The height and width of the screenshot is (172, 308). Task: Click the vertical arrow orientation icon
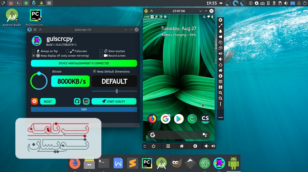[221, 104]
